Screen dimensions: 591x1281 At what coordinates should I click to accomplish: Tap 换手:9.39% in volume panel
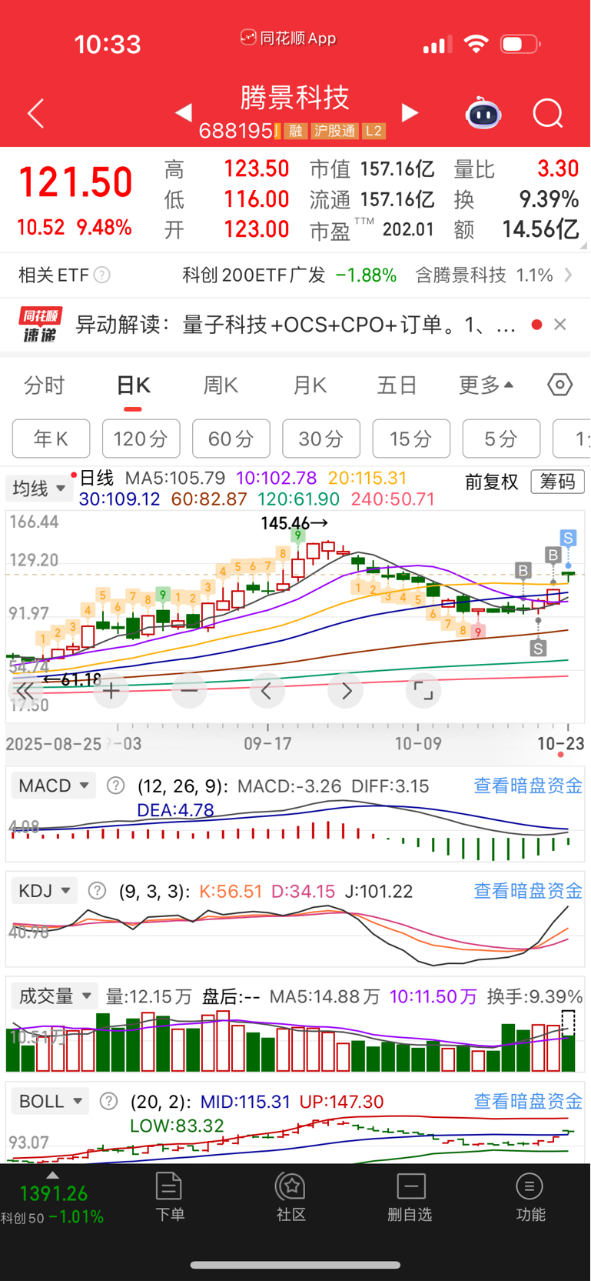[x=535, y=996]
